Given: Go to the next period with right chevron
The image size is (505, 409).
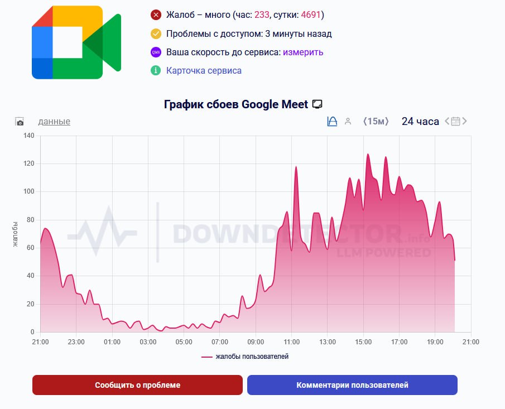Looking at the screenshot, I should coord(464,122).
